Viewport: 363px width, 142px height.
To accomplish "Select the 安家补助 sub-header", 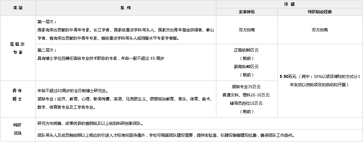I will pos(247,12).
